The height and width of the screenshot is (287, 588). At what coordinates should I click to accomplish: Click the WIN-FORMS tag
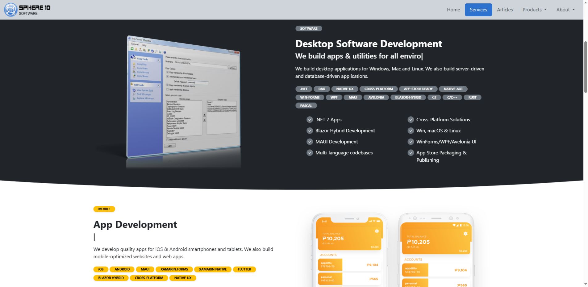point(310,97)
